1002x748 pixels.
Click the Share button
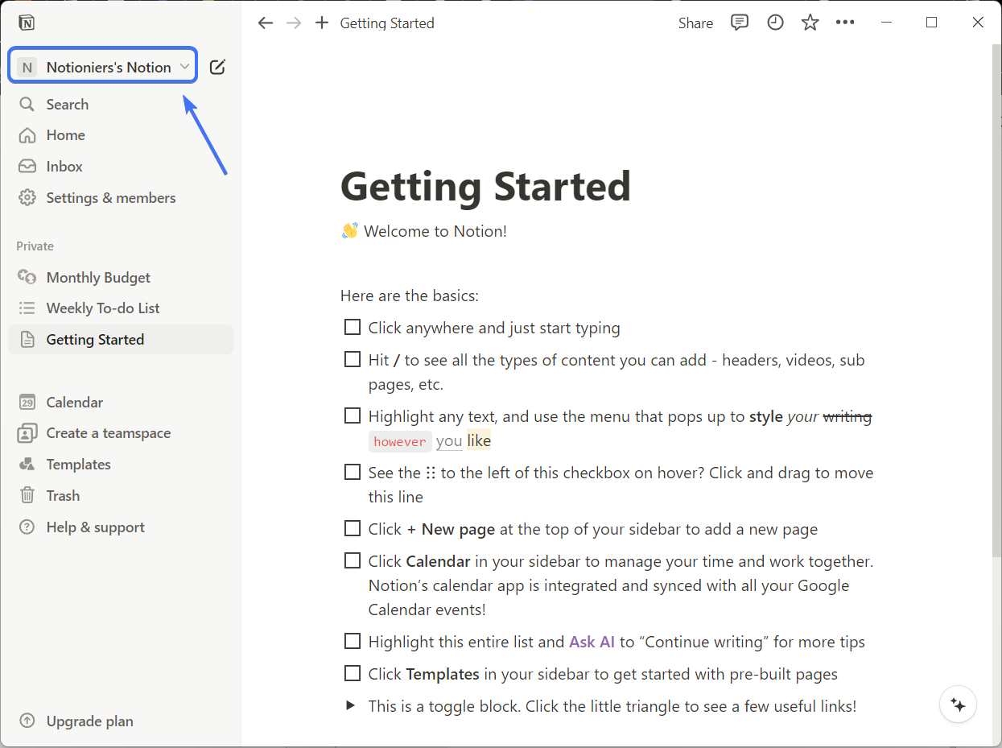695,23
